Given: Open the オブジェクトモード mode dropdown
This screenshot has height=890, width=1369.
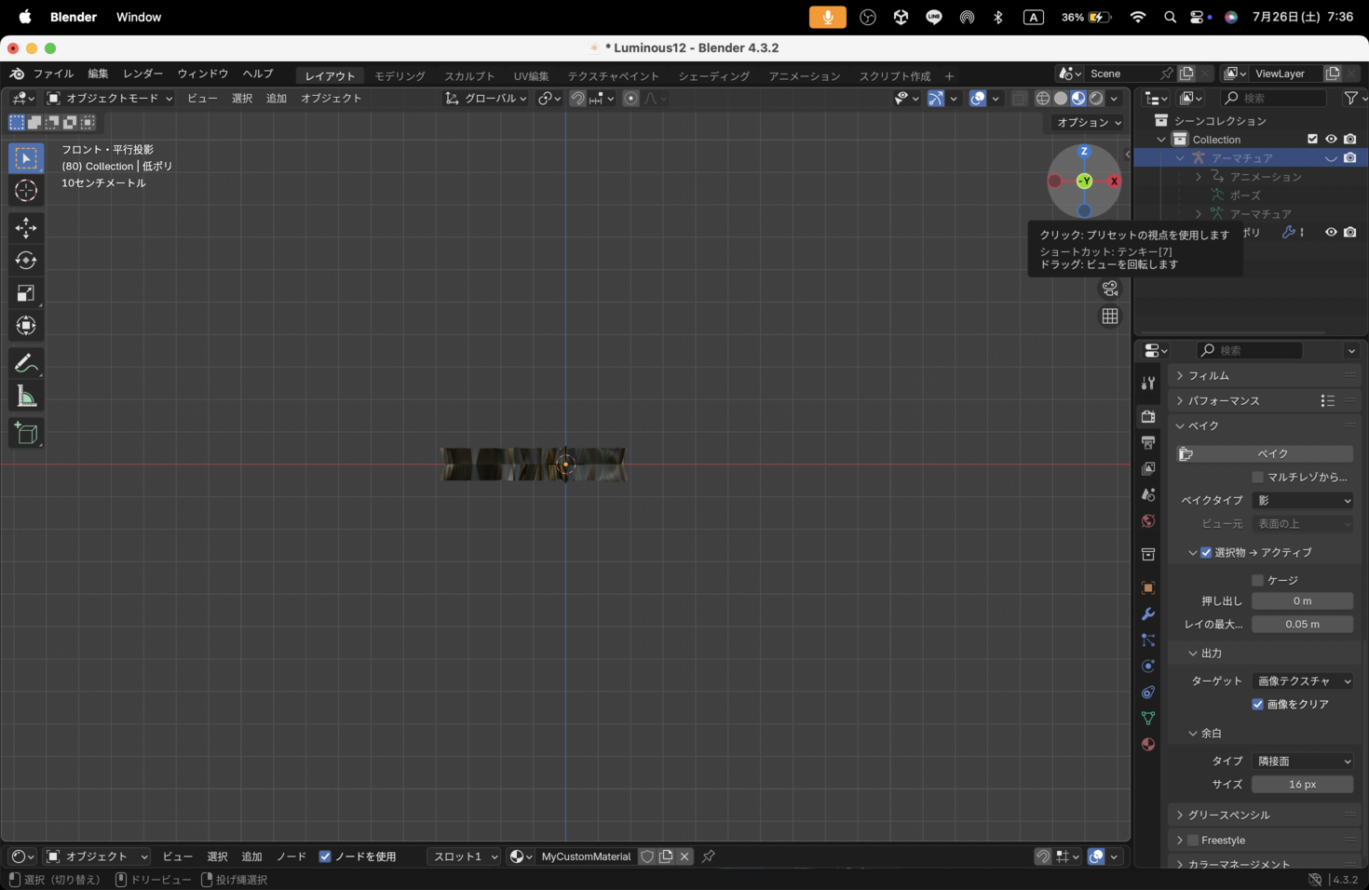Looking at the screenshot, I should pyautogui.click(x=110, y=99).
